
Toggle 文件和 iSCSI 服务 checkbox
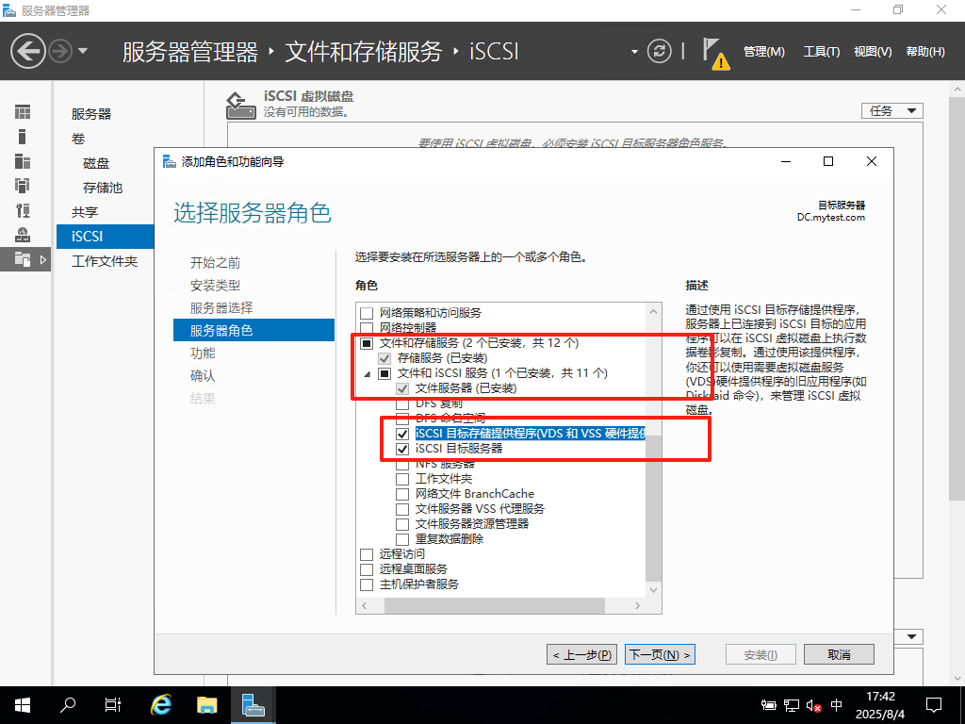click(384, 373)
